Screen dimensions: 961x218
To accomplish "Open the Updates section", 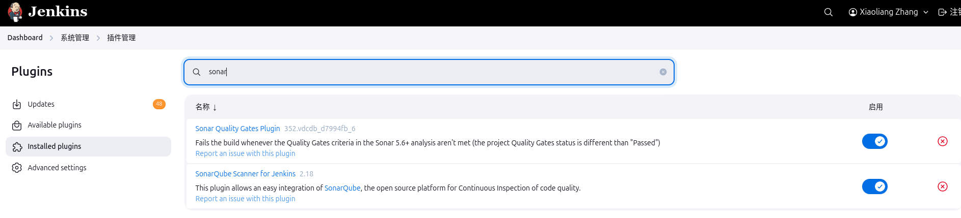I will pyautogui.click(x=41, y=104).
